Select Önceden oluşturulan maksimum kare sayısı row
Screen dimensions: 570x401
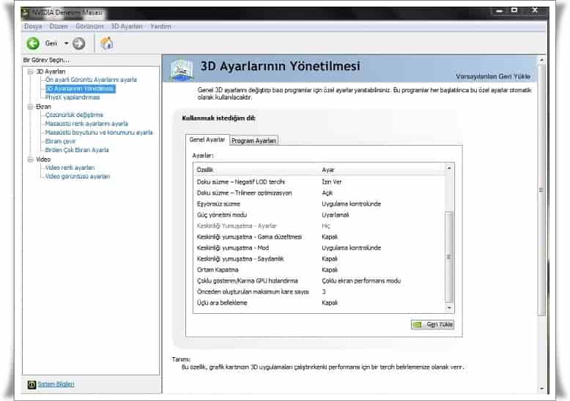319,292
